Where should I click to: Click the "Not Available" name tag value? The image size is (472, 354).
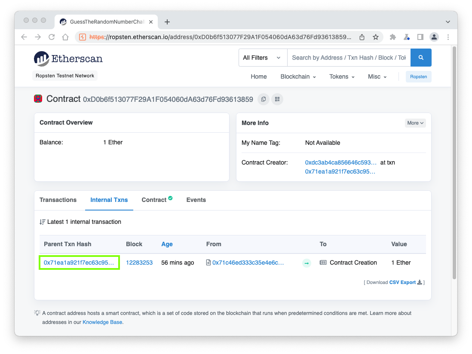[x=322, y=143]
